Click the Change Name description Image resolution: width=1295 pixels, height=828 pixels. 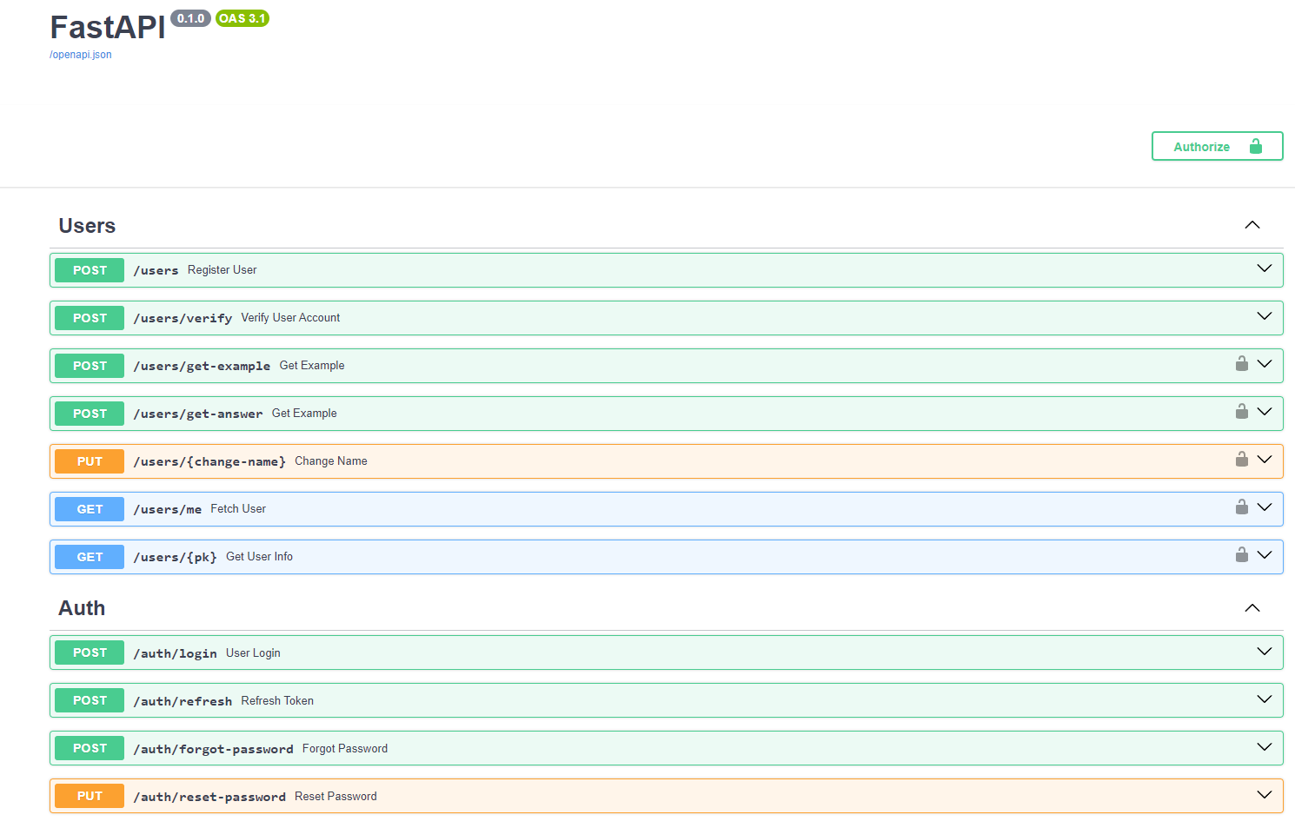(331, 461)
